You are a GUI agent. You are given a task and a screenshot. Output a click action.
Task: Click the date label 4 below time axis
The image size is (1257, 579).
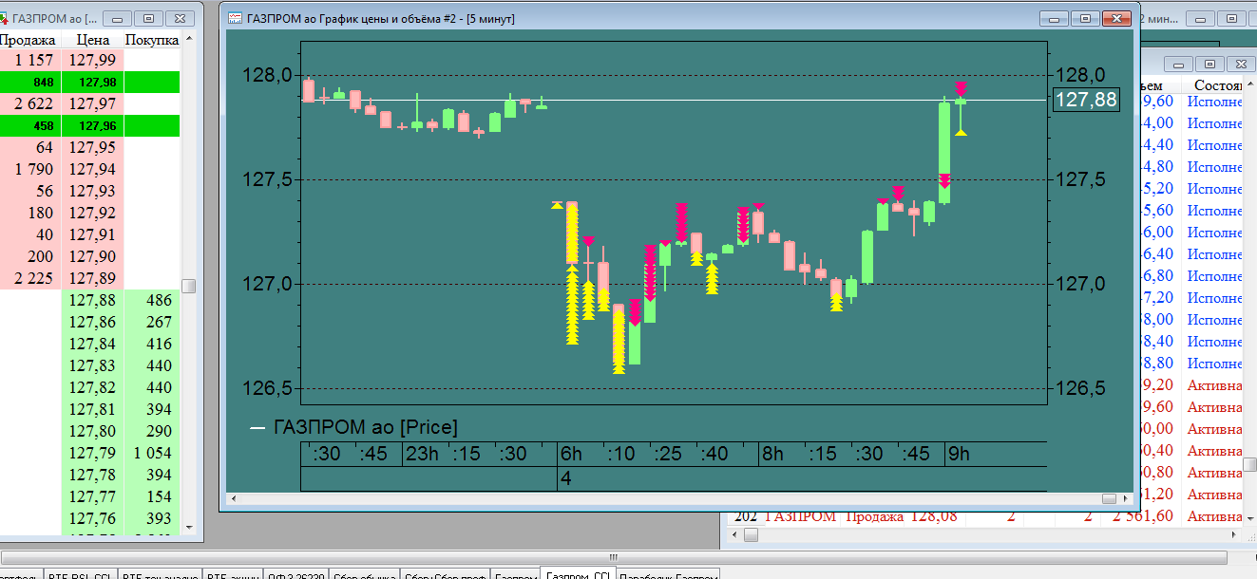(566, 478)
